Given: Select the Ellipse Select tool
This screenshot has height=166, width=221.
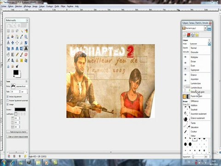Looking at the screenshot, I should click(x=13, y=31).
